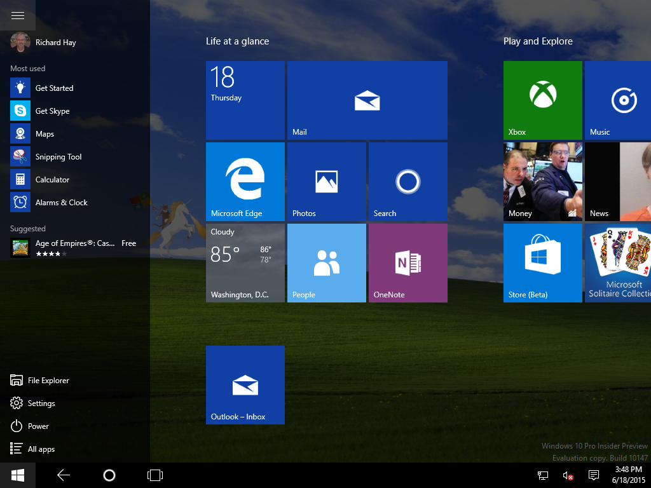Image resolution: width=651 pixels, height=488 pixels.
Task: Open the OneNote tile
Action: (x=408, y=262)
